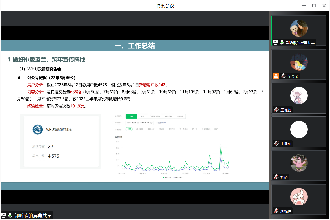Click the subheading (1) WHU政管研究生会

click(40, 69)
